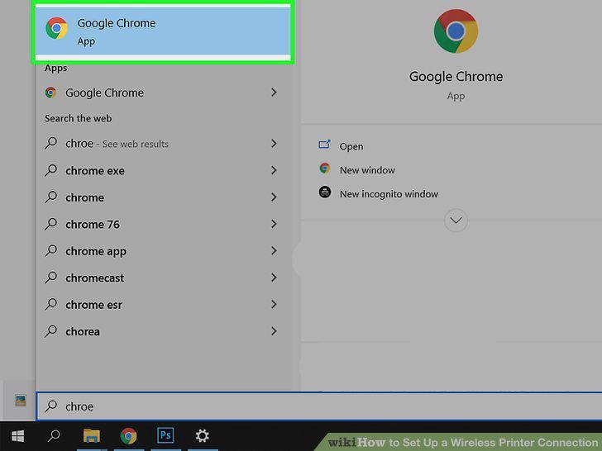Click the 'Google Chrome' title in preview pane

pyautogui.click(x=456, y=77)
